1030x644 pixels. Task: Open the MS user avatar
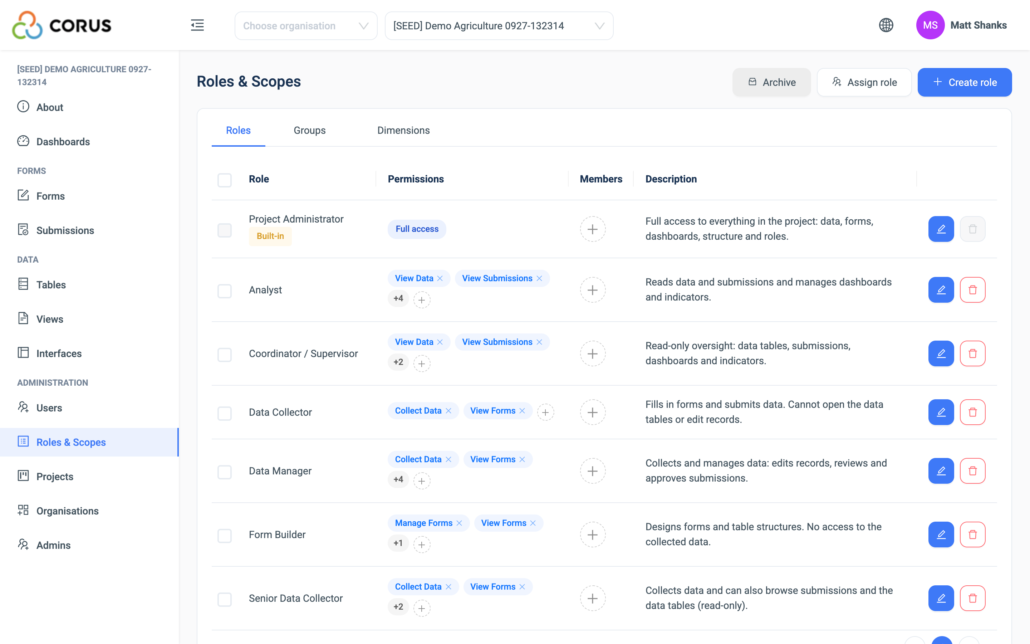(x=930, y=25)
